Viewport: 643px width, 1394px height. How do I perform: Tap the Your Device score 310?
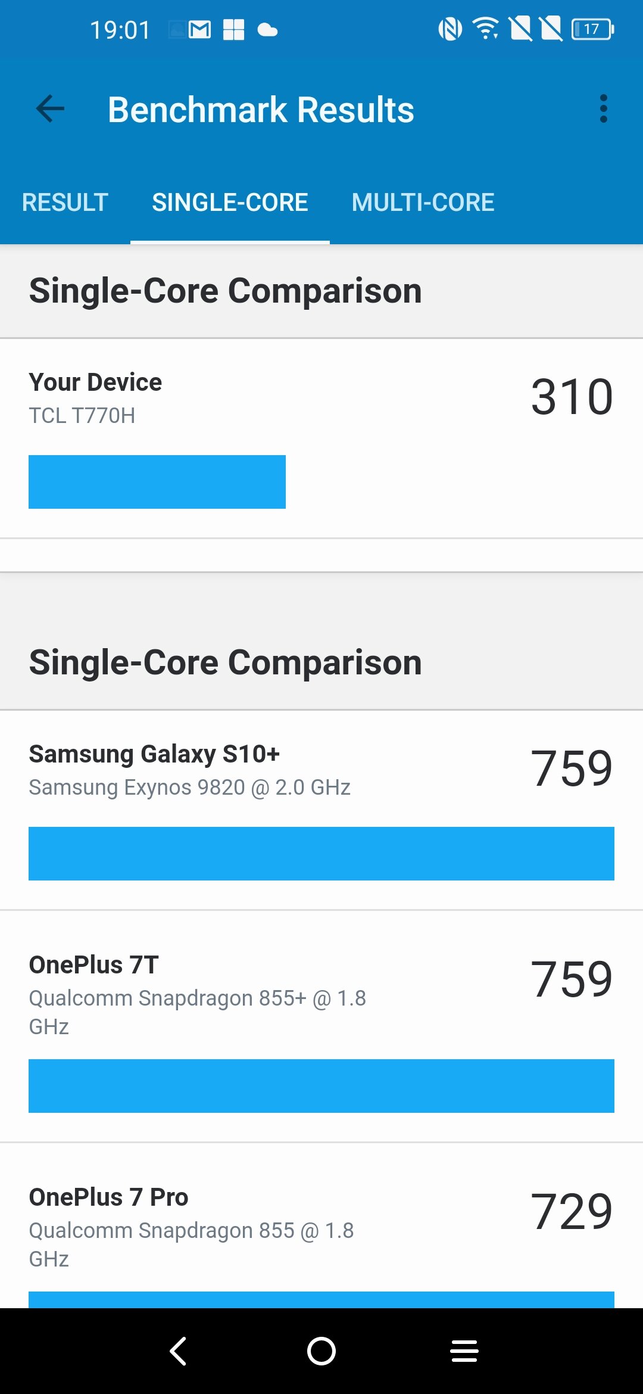(x=572, y=397)
